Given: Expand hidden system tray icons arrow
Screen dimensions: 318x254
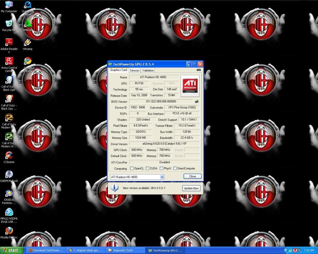Looking at the screenshot, I should (286, 250).
